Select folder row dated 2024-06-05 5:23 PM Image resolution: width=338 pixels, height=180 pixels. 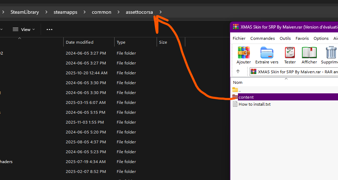tap(93, 152)
